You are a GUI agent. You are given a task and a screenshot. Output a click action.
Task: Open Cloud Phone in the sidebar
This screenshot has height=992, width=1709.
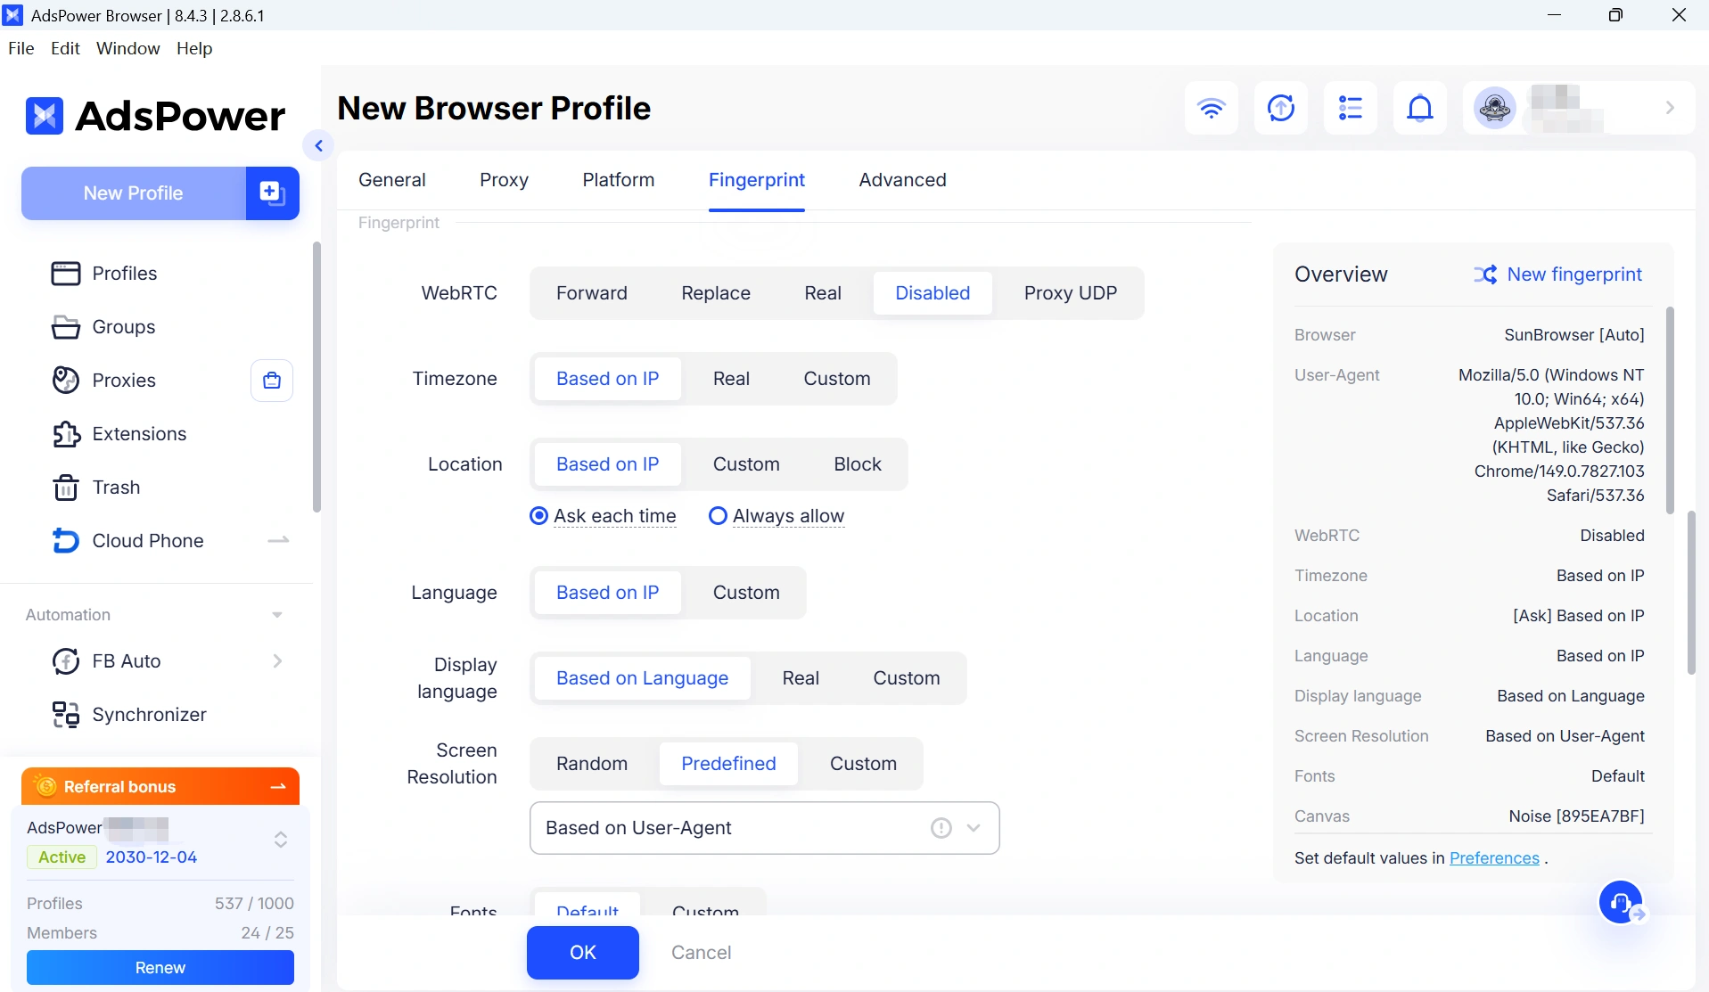147,540
